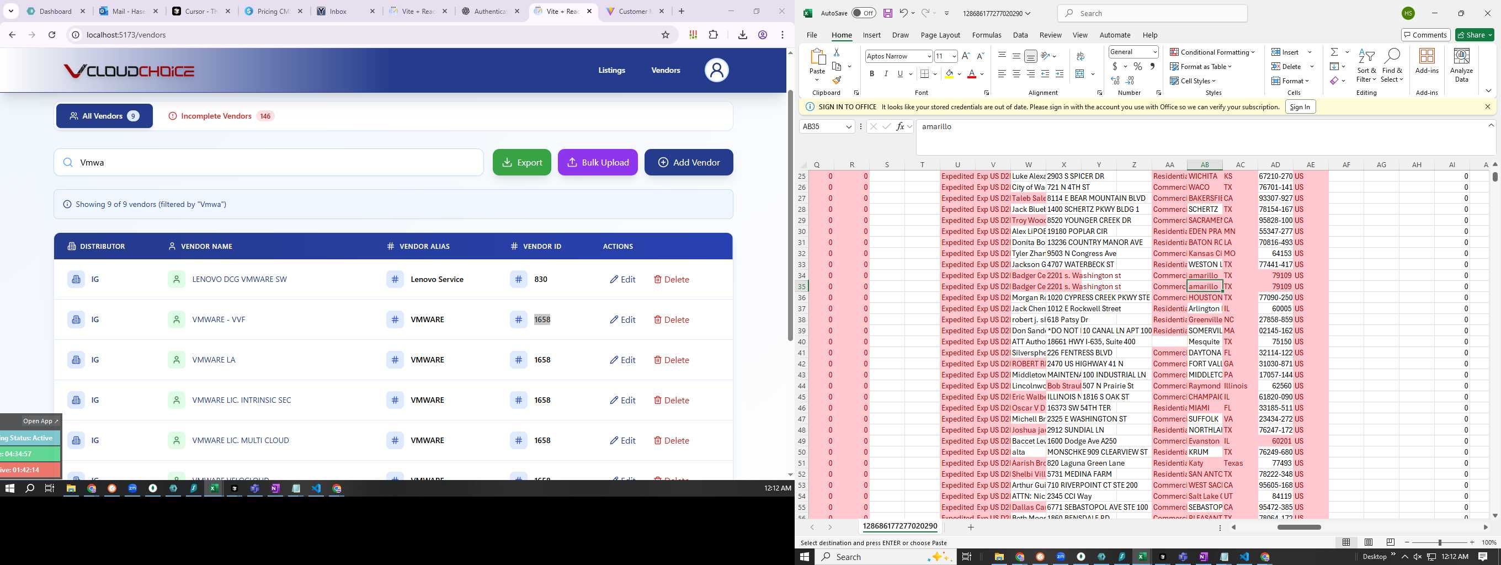Expand Find & Select menu
Image resolution: width=1501 pixels, height=565 pixels.
pyautogui.click(x=1391, y=66)
